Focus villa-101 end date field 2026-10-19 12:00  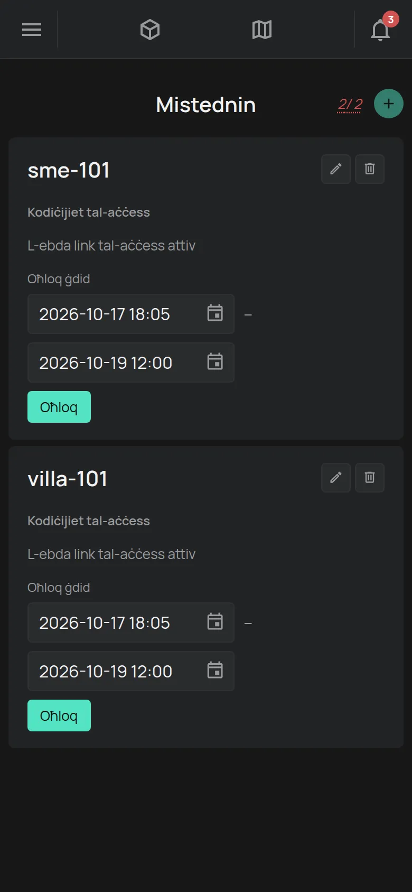coord(131,671)
